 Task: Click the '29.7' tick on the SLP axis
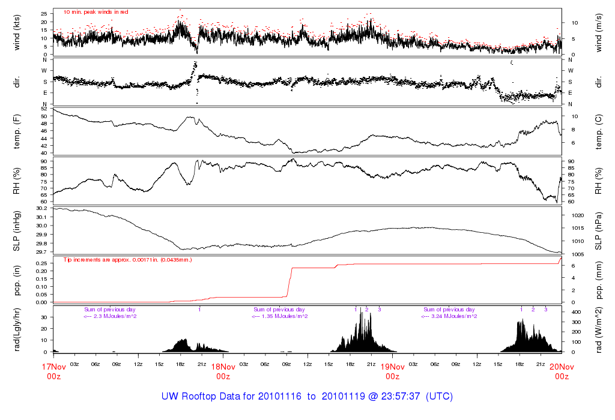pos(41,252)
